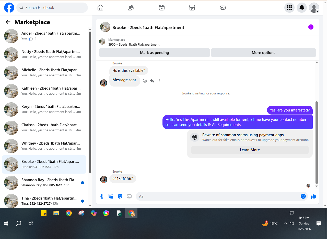The image size is (327, 239).
Task: Send a thumbs-up like
Action: 313,196
